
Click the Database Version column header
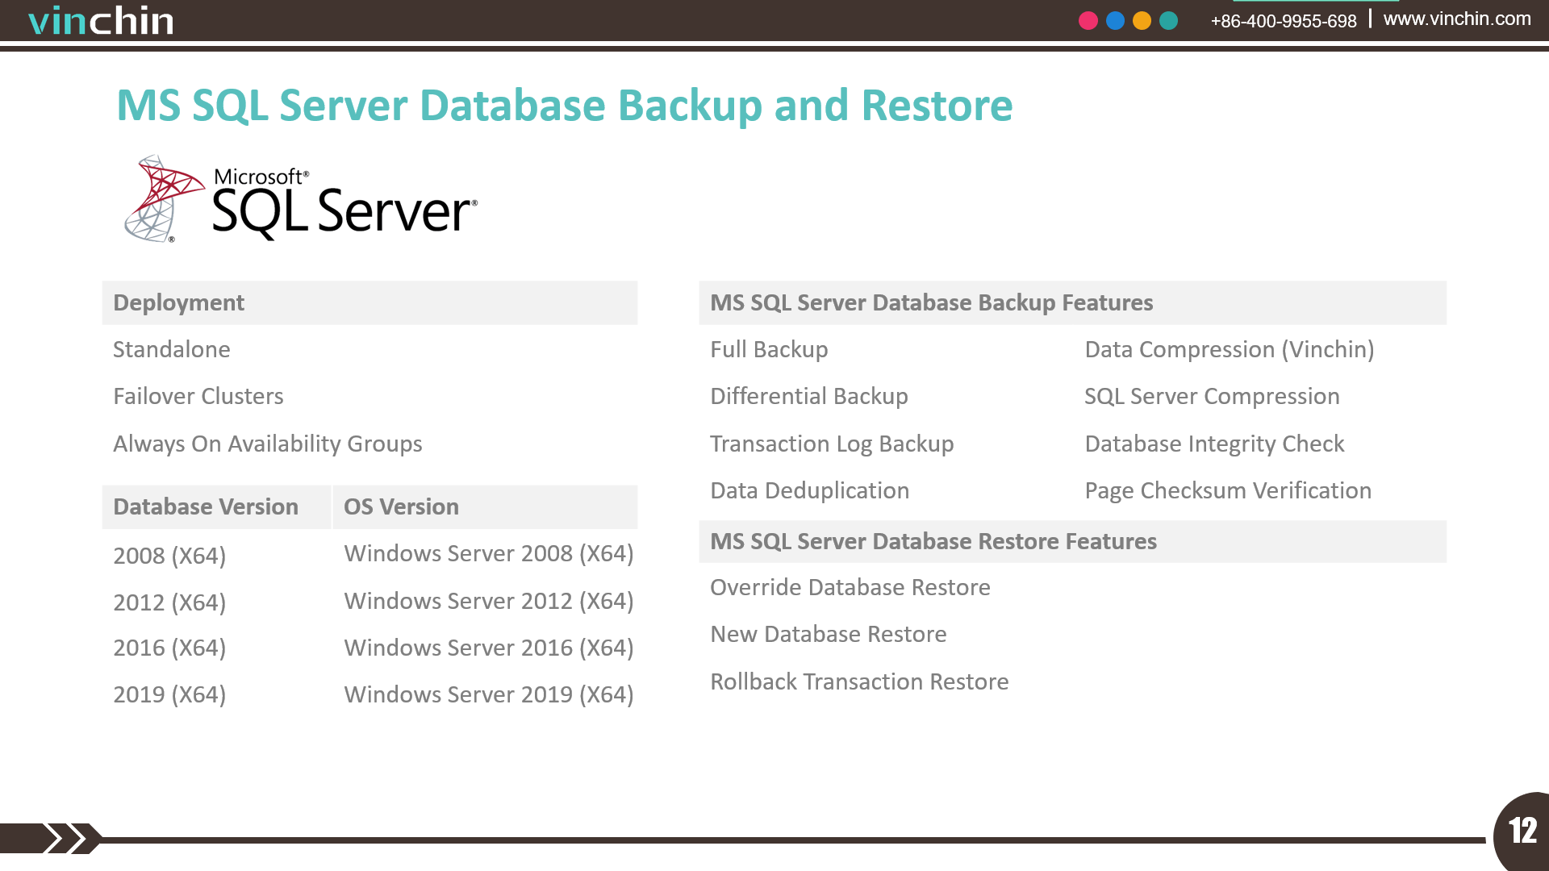tap(216, 506)
